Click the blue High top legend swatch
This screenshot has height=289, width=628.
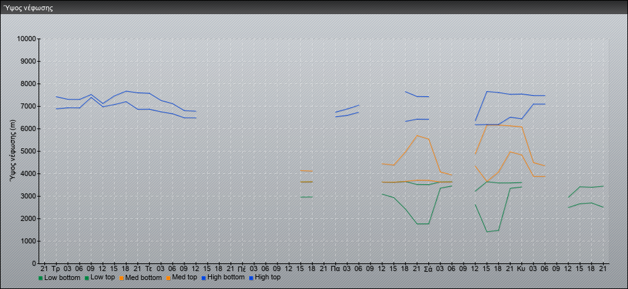click(251, 277)
